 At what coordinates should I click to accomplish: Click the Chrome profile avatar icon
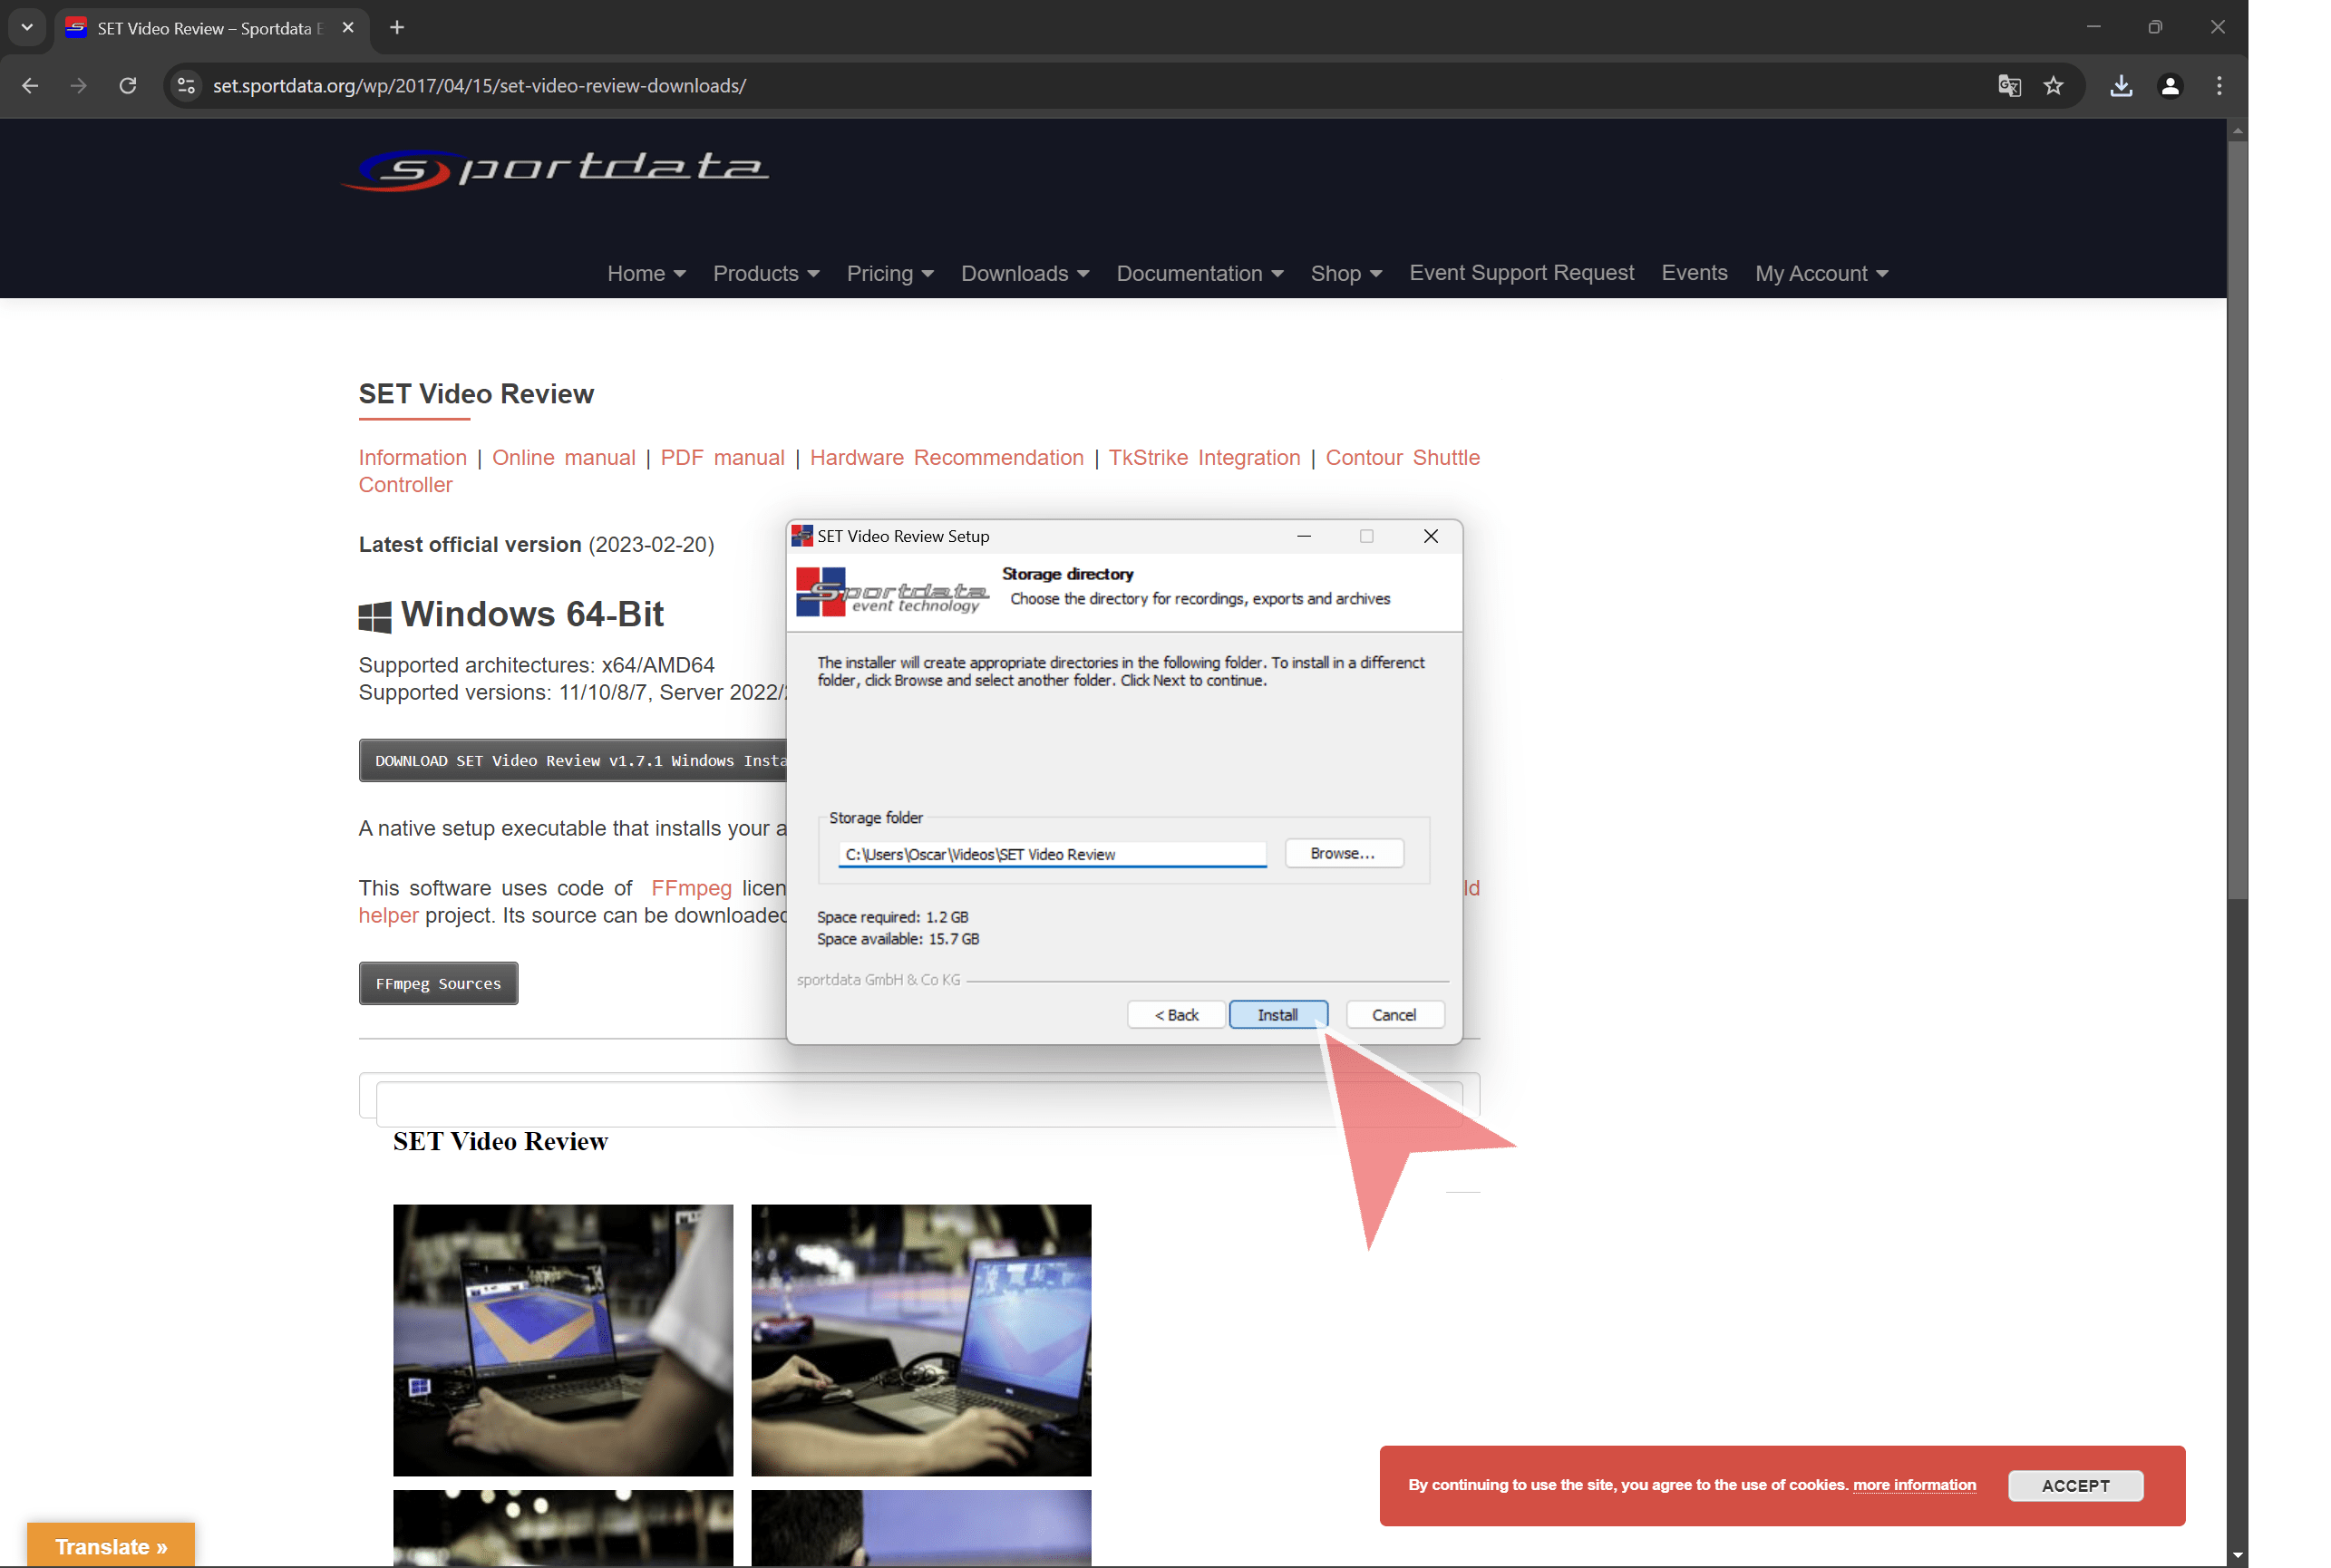point(2170,86)
